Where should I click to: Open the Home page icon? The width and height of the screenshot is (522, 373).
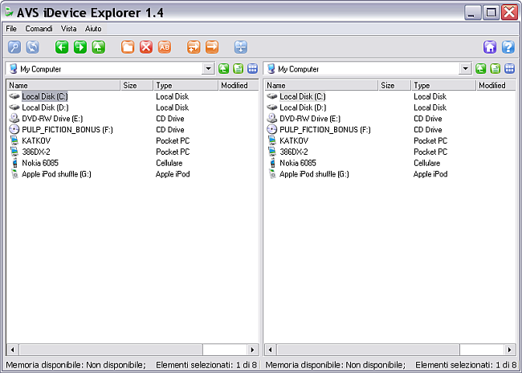(490, 47)
